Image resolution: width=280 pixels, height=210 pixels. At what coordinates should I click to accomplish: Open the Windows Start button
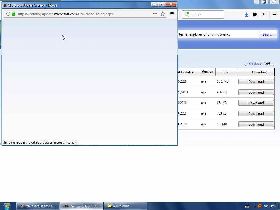pos(7,206)
